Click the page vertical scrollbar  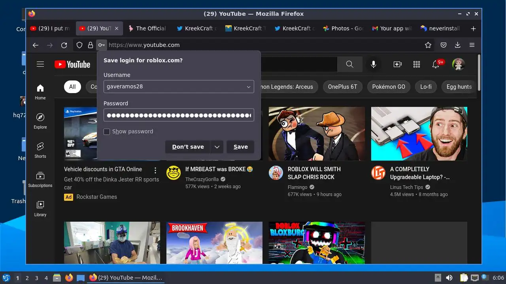coord(479,73)
